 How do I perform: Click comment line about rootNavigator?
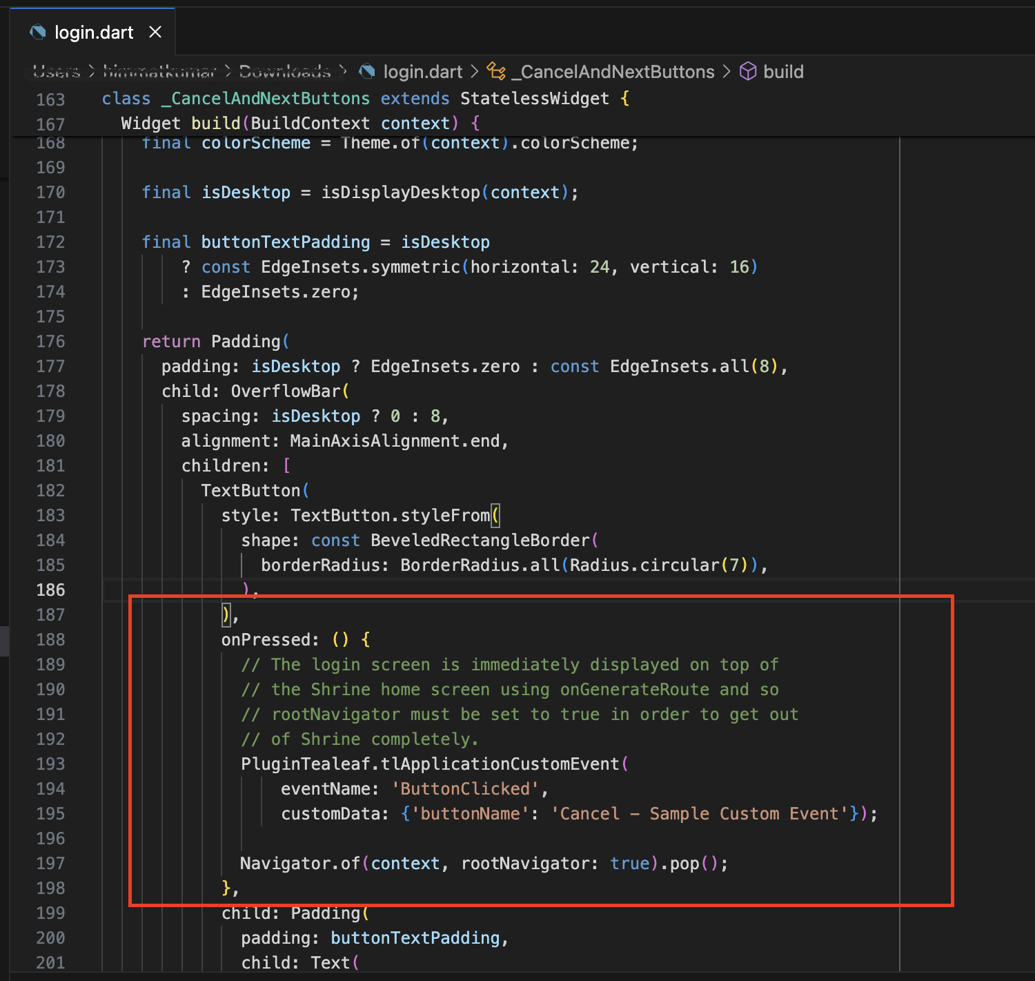pos(520,715)
